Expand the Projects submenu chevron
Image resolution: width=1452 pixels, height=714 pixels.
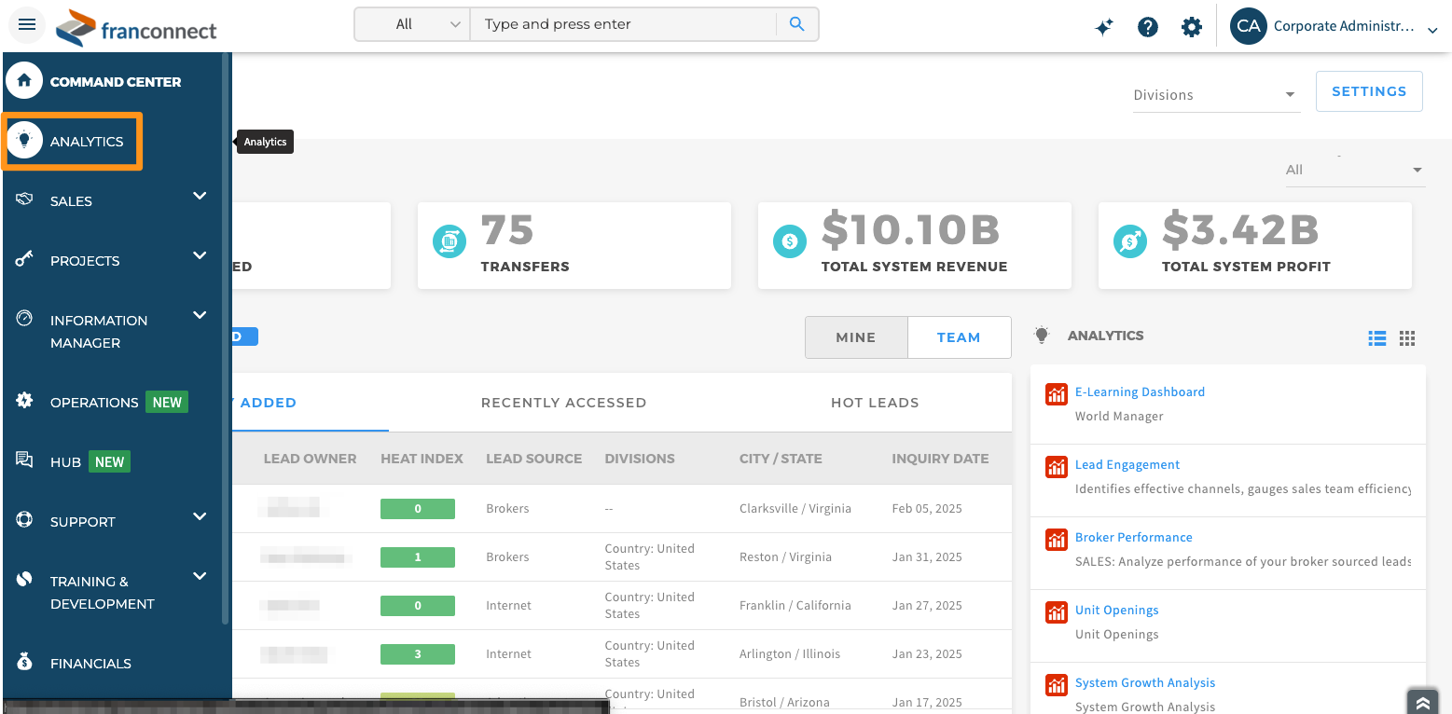(x=200, y=255)
